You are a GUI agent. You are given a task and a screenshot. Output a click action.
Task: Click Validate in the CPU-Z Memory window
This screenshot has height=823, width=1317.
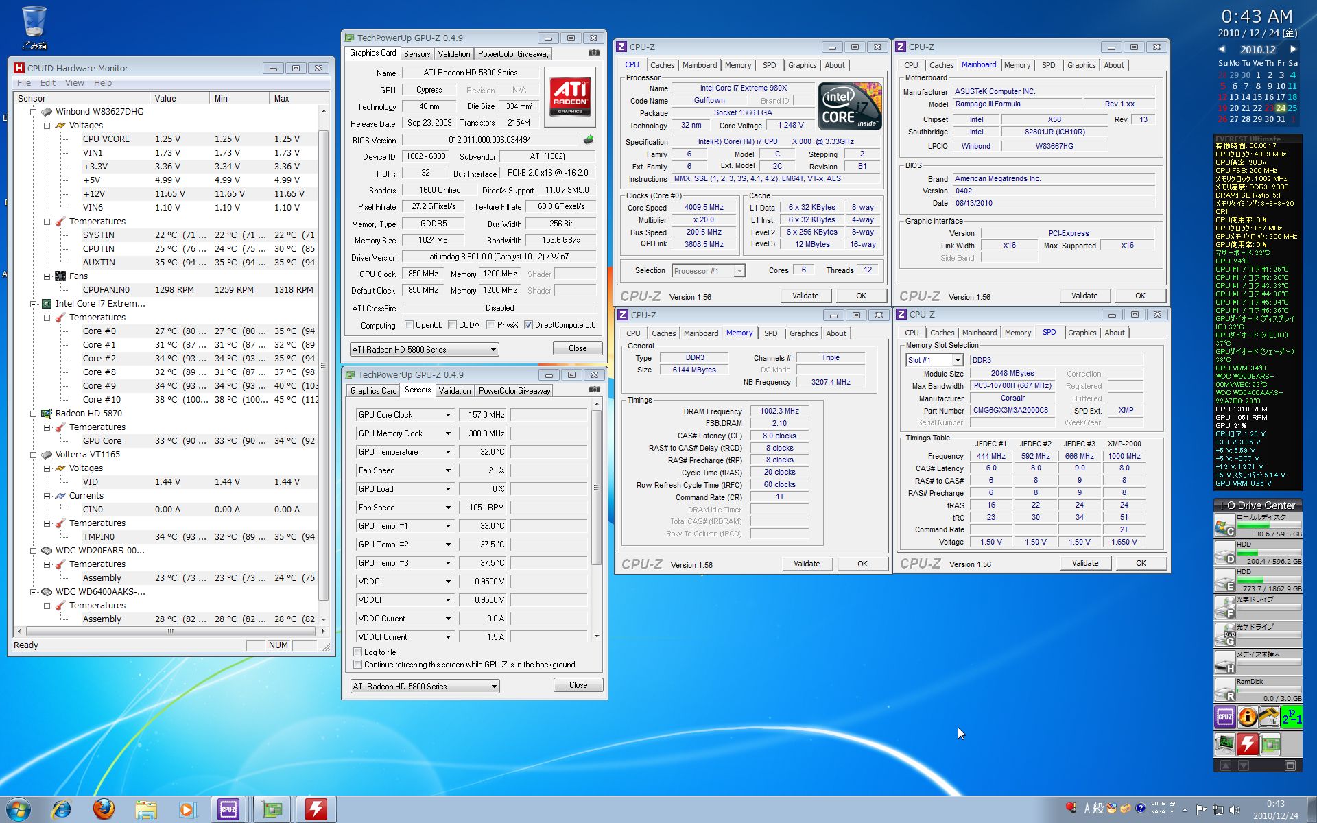[806, 564]
